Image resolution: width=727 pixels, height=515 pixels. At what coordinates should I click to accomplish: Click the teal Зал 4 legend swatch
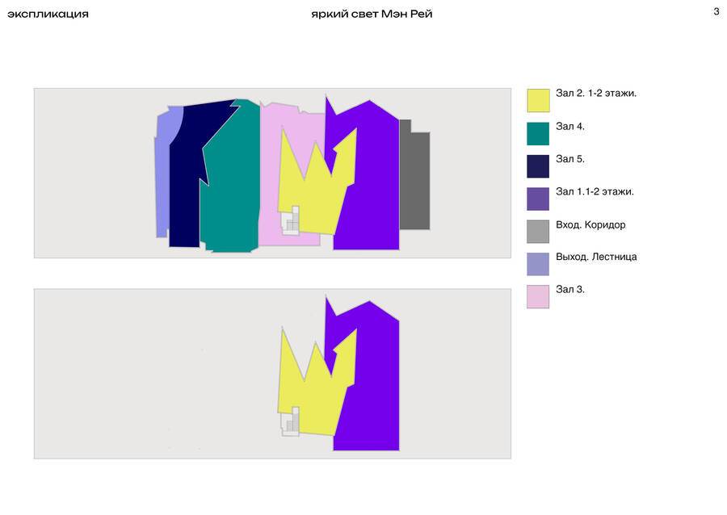538,133
